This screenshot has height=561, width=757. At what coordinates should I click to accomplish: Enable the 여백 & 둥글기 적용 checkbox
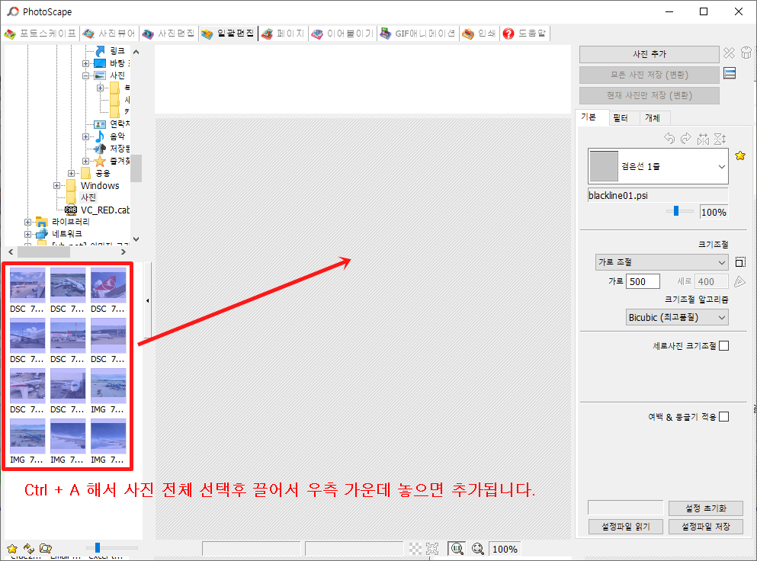click(x=723, y=417)
